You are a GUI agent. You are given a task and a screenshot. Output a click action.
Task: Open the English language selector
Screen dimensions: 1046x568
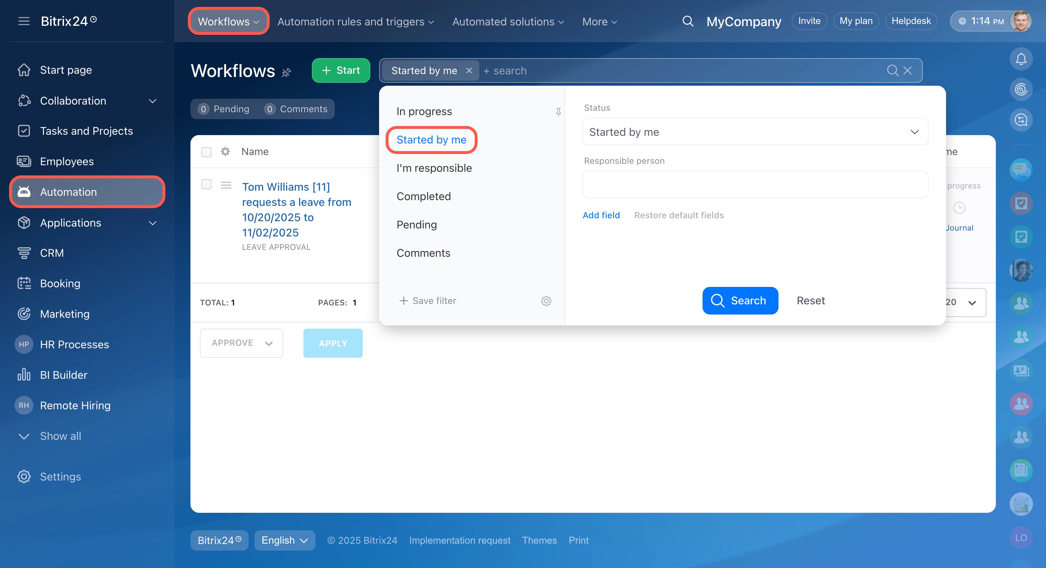point(284,540)
